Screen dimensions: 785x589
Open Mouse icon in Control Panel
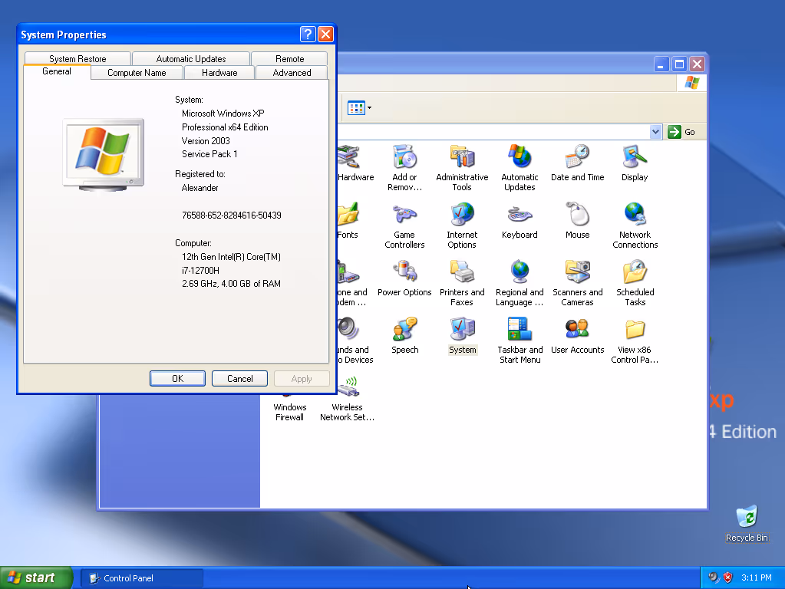[x=577, y=220]
